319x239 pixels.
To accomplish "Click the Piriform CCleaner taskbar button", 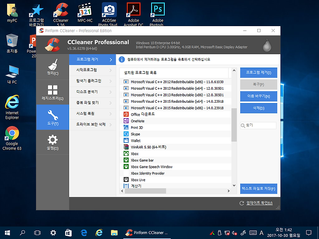I will (147, 233).
